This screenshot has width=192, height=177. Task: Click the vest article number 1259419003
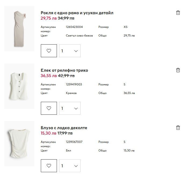coord(74,84)
